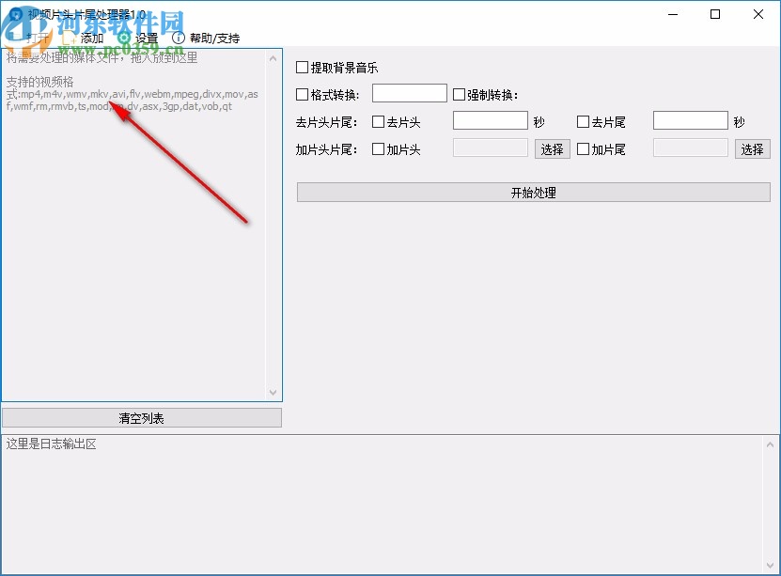Viewport: 781px width, 576px height.
Task: Enable 提取背景音乐 checkbox
Action: coord(302,68)
